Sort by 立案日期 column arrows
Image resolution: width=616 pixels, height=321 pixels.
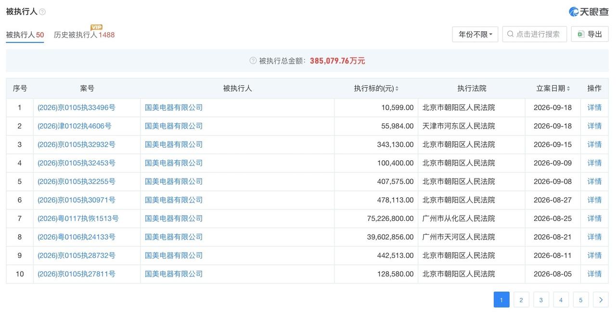click(568, 89)
